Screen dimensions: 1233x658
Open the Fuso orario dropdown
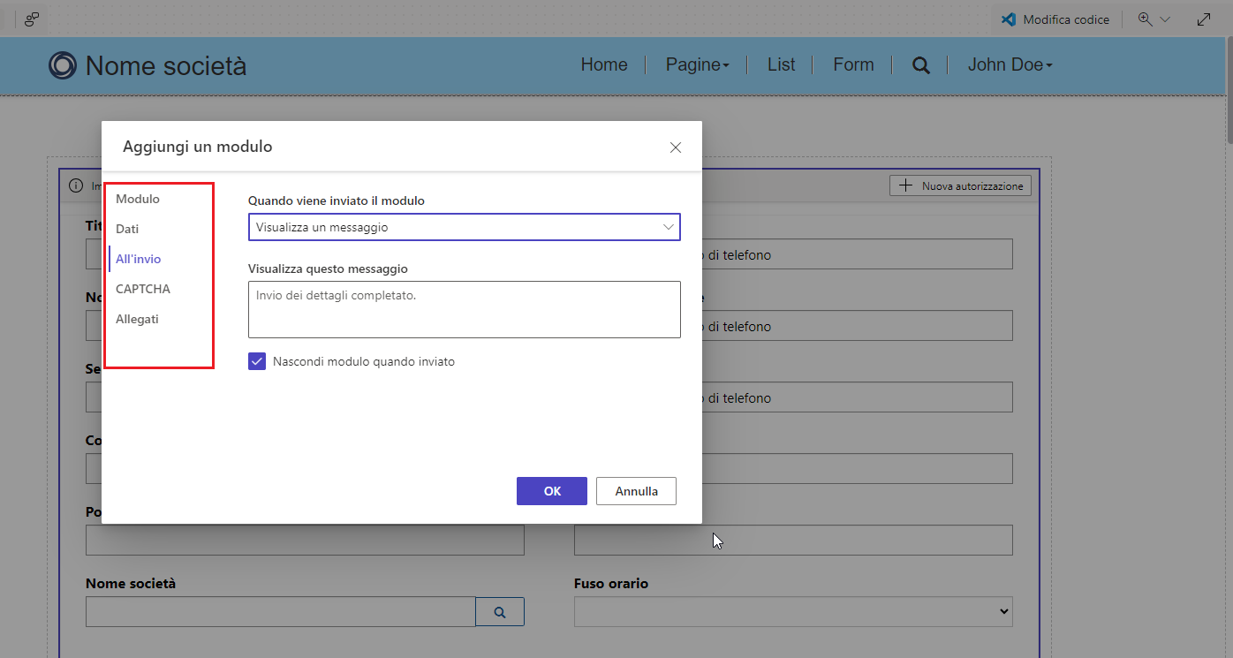793,611
